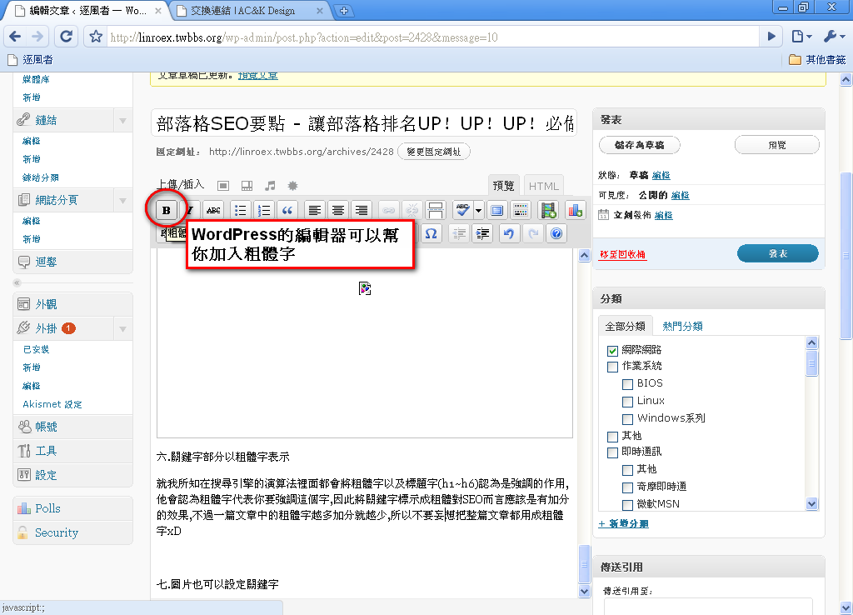Tick the 微軟MSN category checkbox
Screen dimensions: 853x615
[x=628, y=504]
